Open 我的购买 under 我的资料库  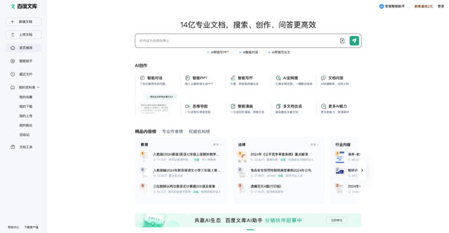[26, 125]
